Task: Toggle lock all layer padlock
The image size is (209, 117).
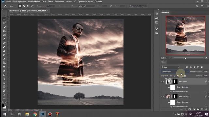Action: (x=185, y=76)
